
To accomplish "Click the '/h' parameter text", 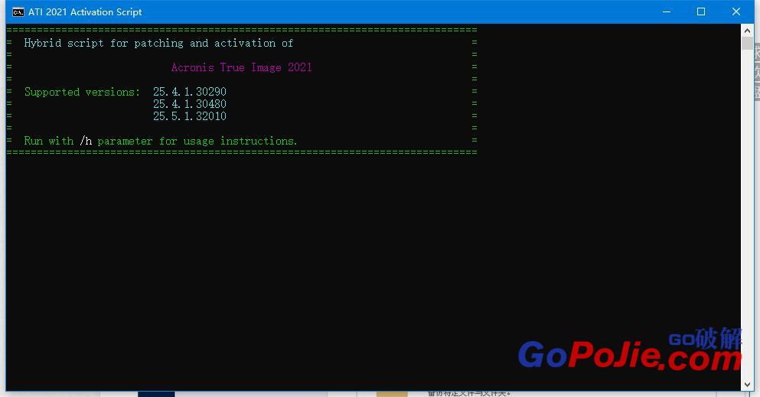I will click(86, 141).
